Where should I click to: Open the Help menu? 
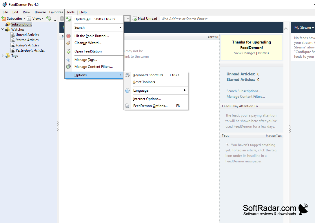click(x=83, y=12)
